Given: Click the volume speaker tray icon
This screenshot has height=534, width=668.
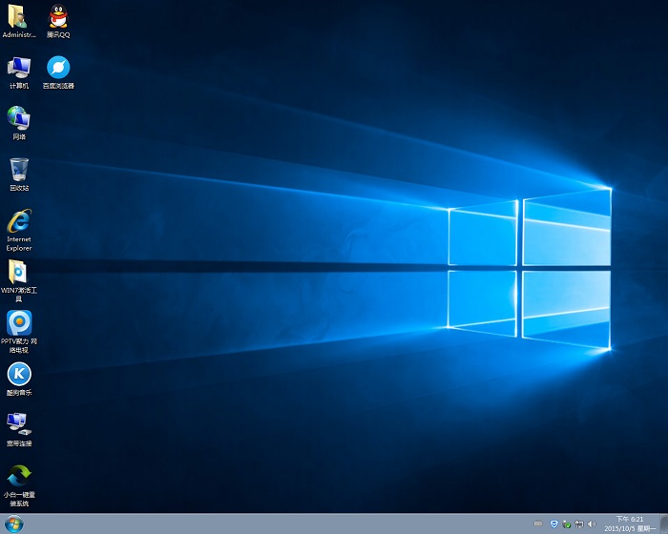Looking at the screenshot, I should pyautogui.click(x=592, y=524).
